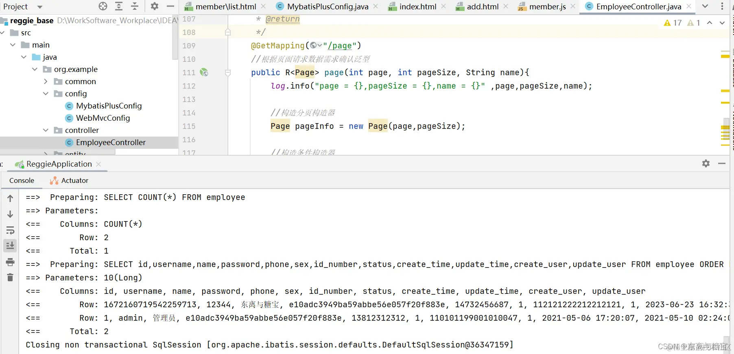Toggle scroll to end in console
Image resolution: width=734 pixels, height=354 pixels.
click(x=10, y=245)
